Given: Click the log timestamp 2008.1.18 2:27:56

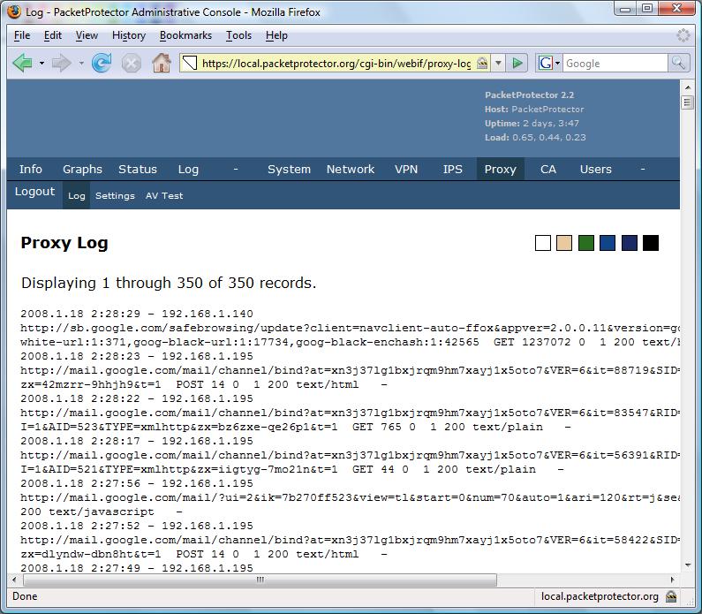Looking at the screenshot, I should pyautogui.click(x=80, y=483).
